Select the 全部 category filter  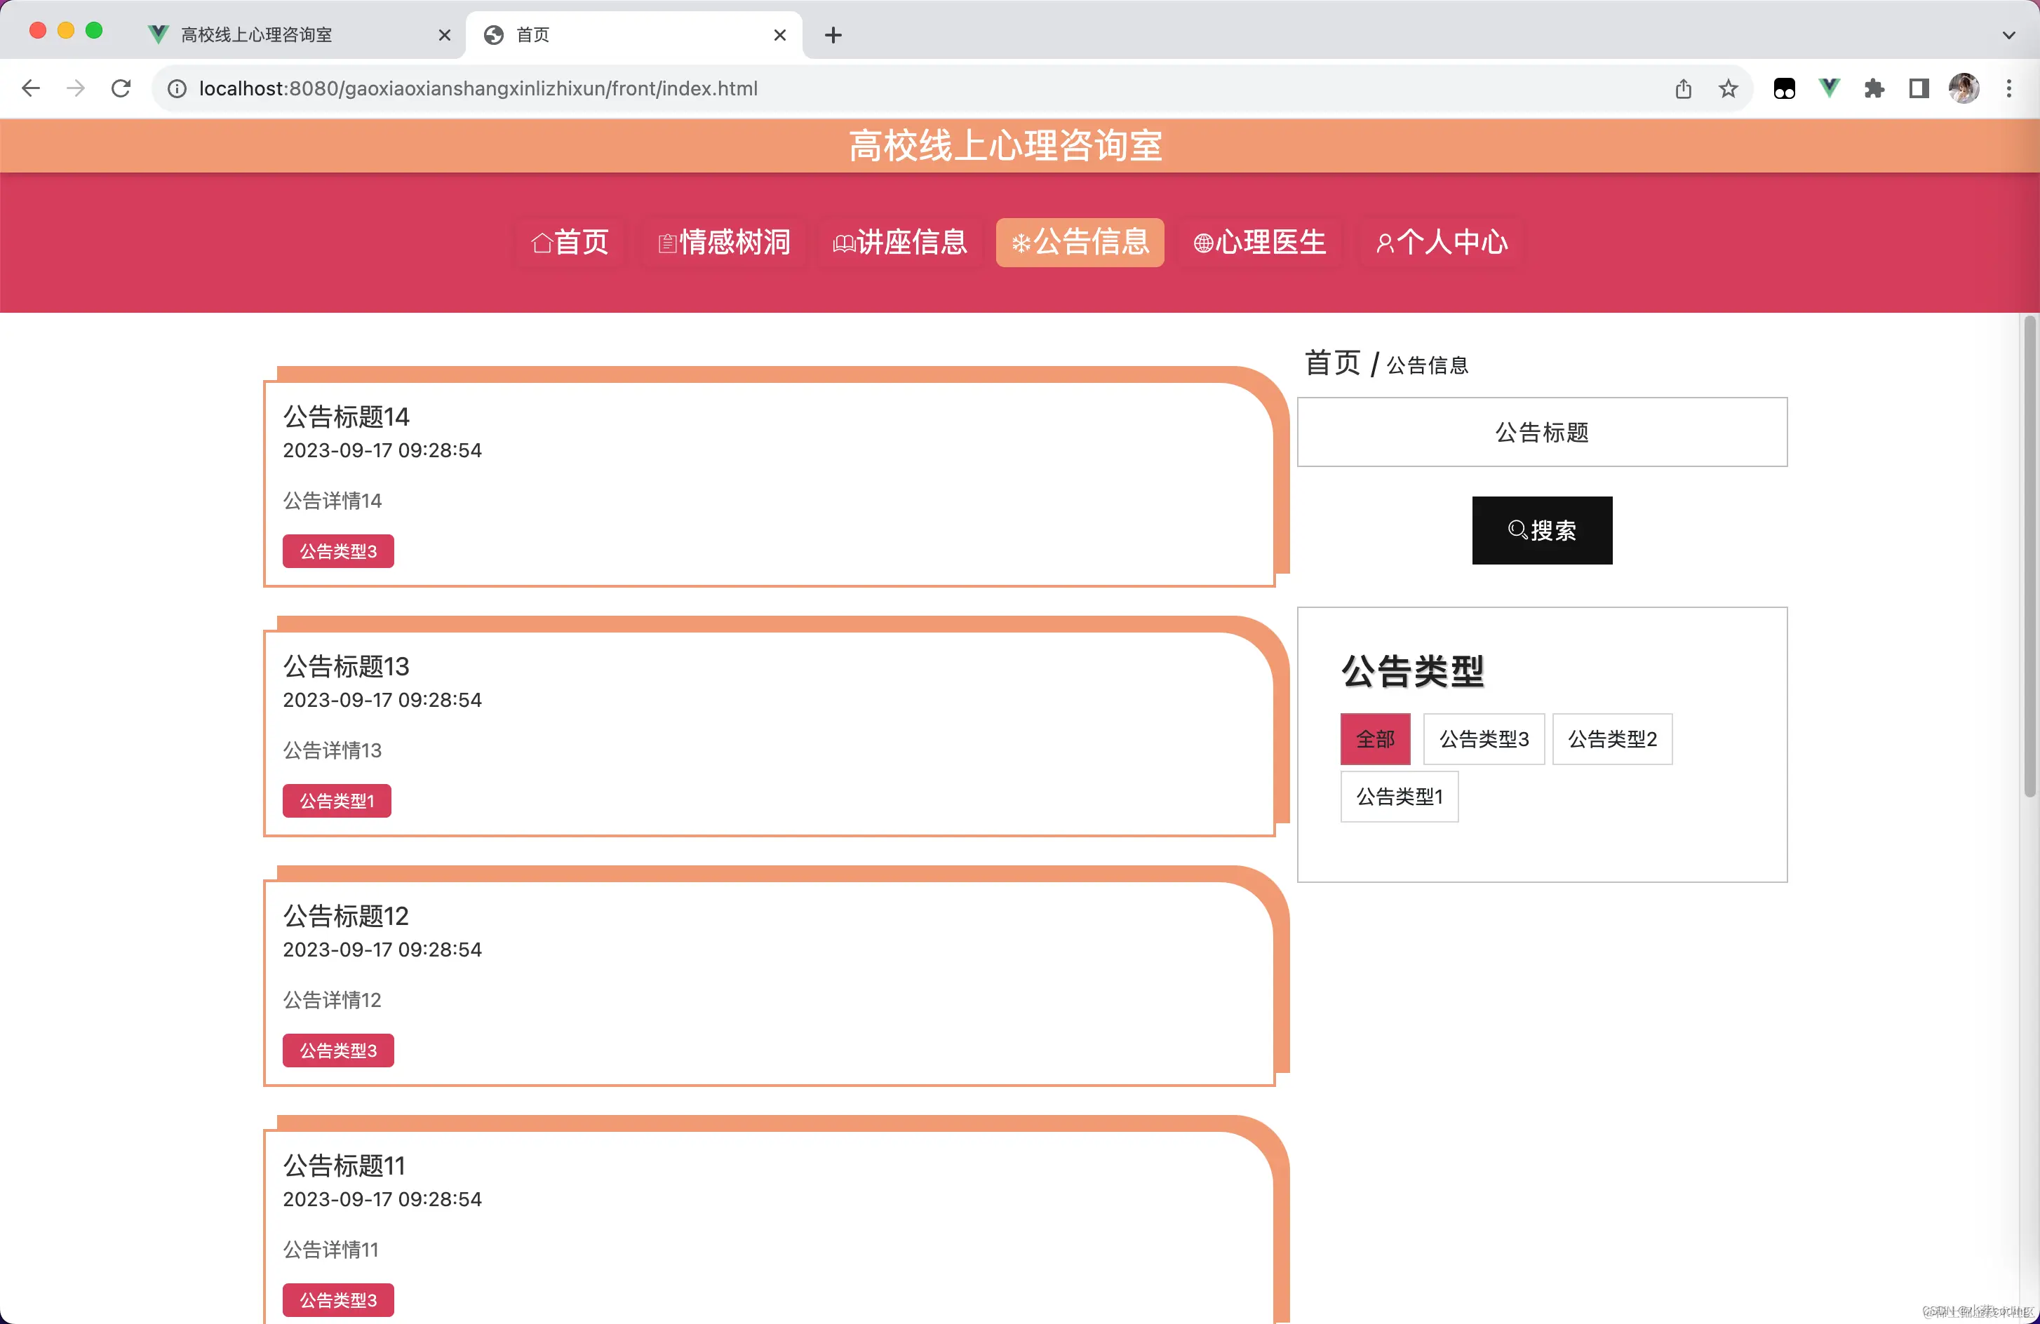[1375, 738]
